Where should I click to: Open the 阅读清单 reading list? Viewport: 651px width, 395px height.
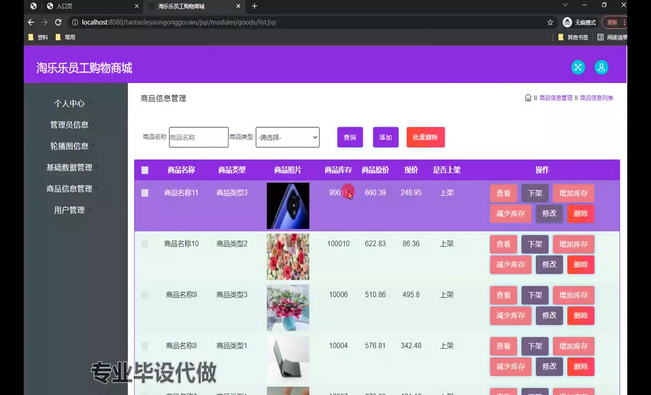pyautogui.click(x=612, y=37)
